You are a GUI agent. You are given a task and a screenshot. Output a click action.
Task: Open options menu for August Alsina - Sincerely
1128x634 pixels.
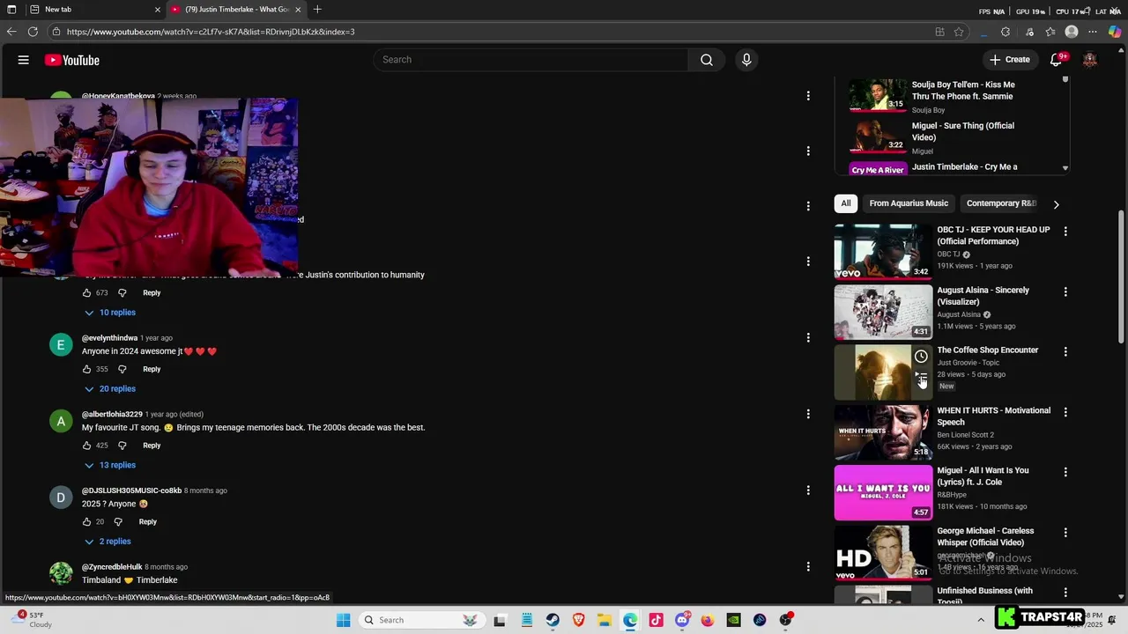point(1065,291)
